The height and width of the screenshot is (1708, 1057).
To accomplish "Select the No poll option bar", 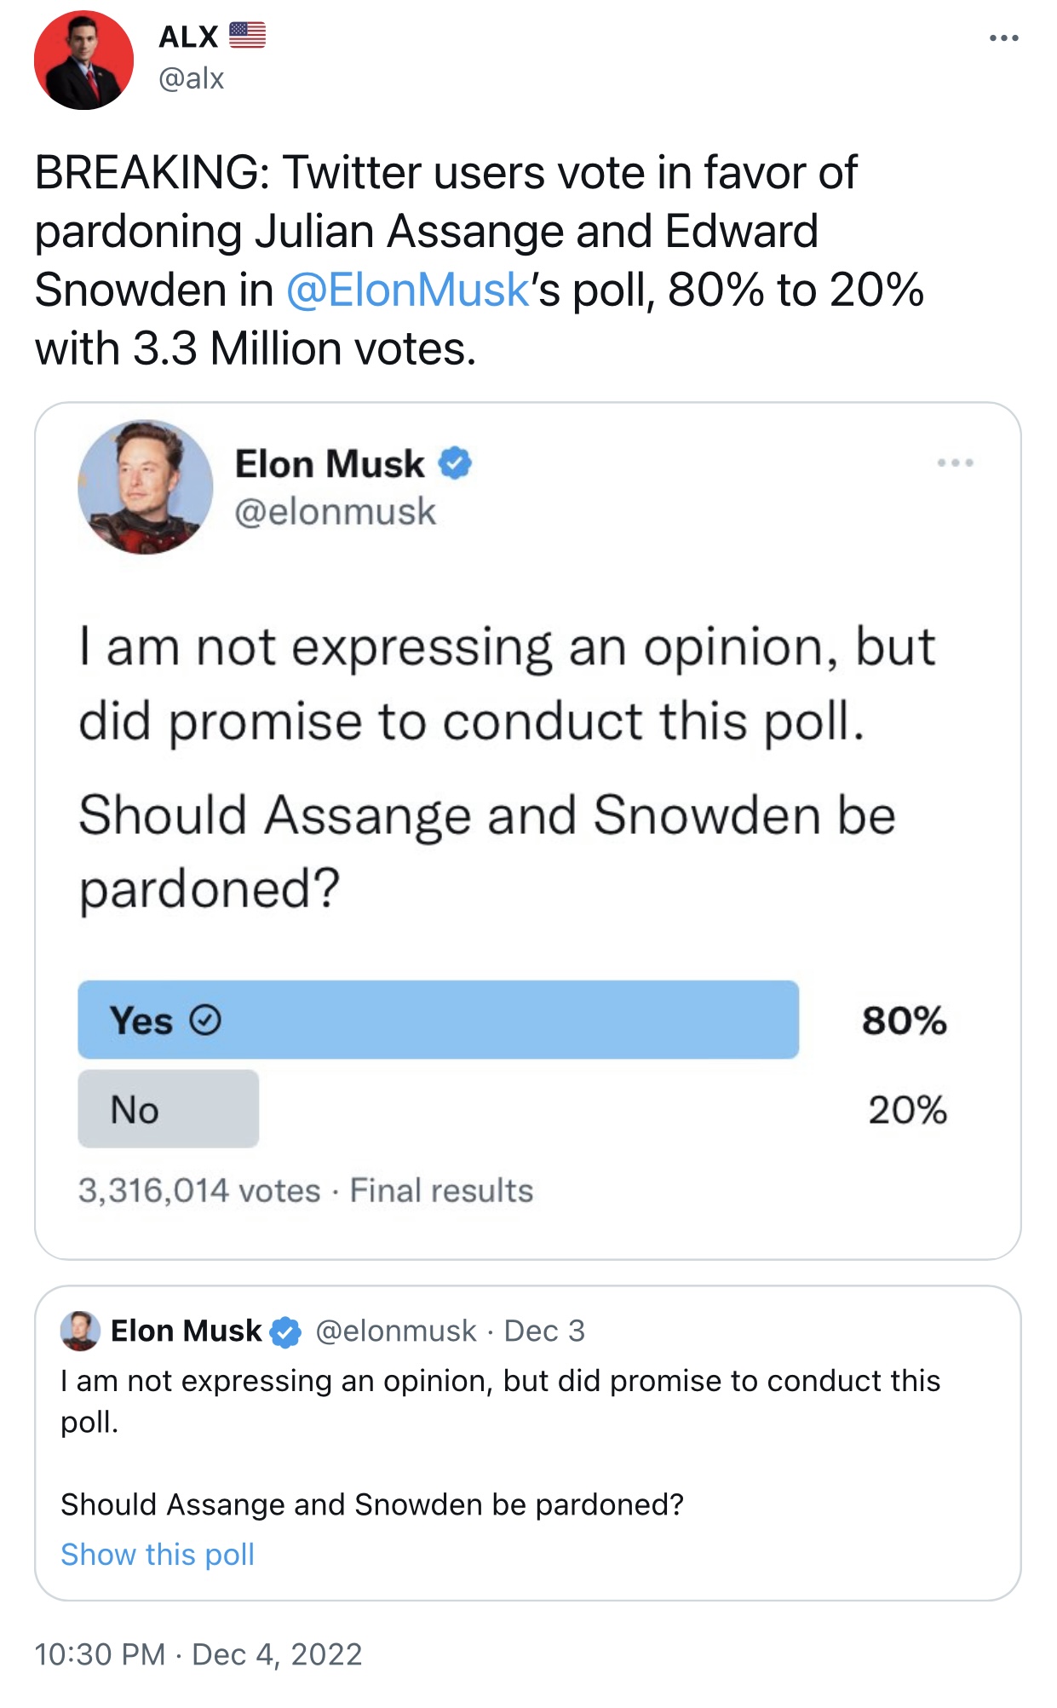I will [x=169, y=1108].
